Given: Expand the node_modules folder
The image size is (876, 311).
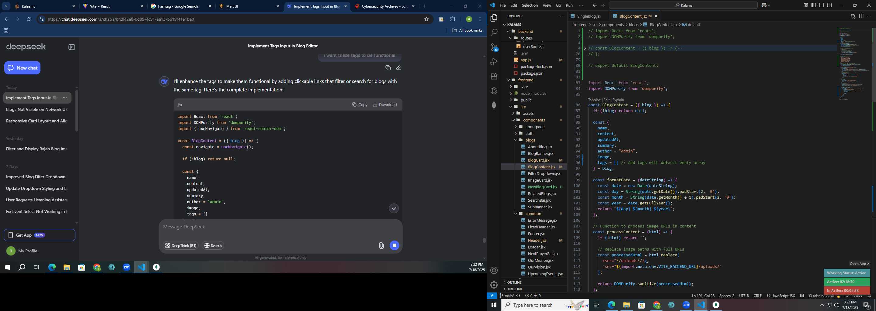Looking at the screenshot, I should pos(510,93).
